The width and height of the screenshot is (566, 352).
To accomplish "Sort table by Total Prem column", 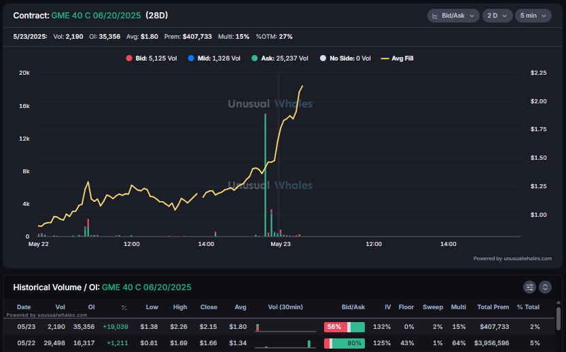I will (493, 307).
